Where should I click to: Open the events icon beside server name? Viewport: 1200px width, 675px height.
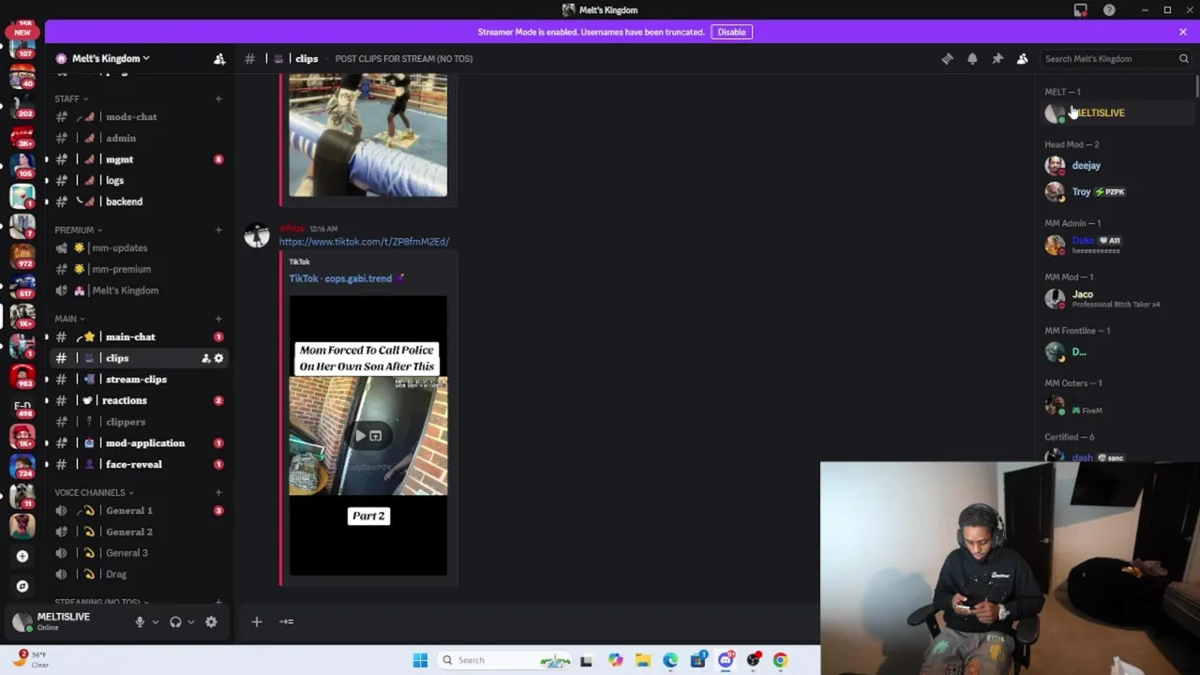pyautogui.click(x=219, y=58)
